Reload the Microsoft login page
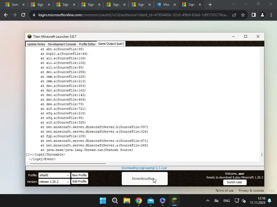The width and height of the screenshot is (277, 207). click(23, 15)
